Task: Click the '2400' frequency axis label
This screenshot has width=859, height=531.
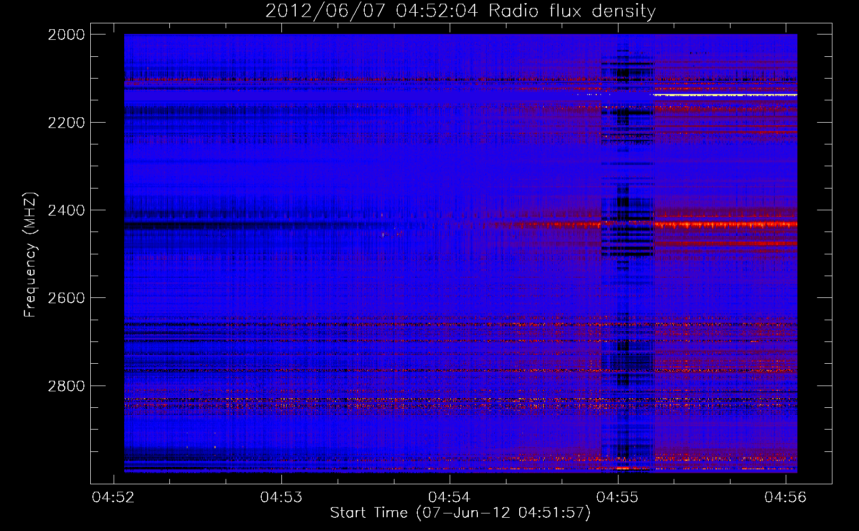Action: 66,210
